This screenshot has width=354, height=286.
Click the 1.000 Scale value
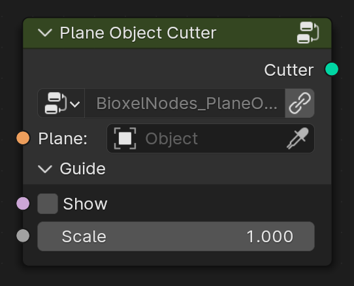270,236
